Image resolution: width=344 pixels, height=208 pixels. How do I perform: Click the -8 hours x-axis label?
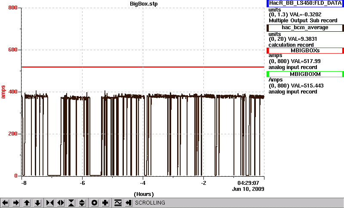click(x=24, y=183)
